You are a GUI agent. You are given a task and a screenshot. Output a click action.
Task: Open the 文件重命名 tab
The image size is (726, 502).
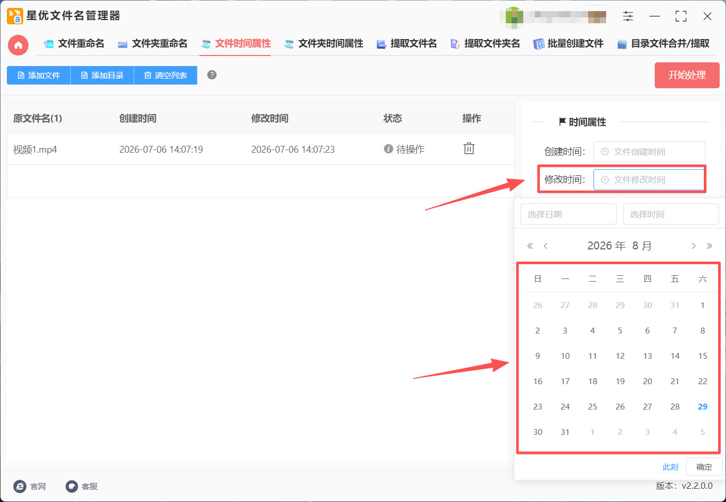pyautogui.click(x=74, y=43)
